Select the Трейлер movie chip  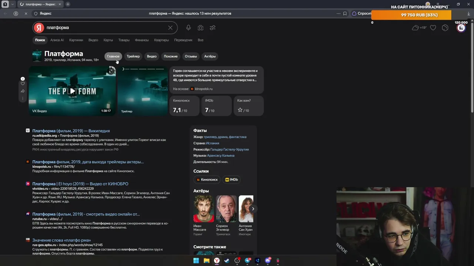(133, 57)
